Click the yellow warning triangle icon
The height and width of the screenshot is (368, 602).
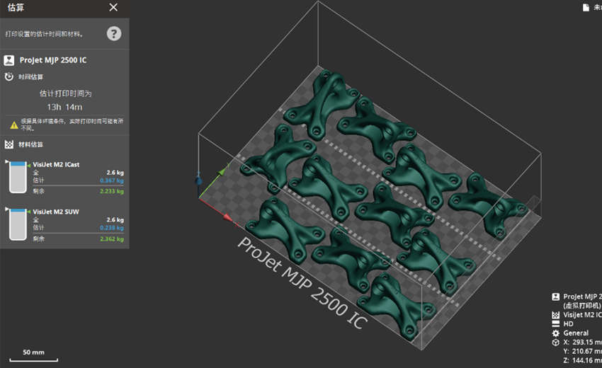[14, 125]
